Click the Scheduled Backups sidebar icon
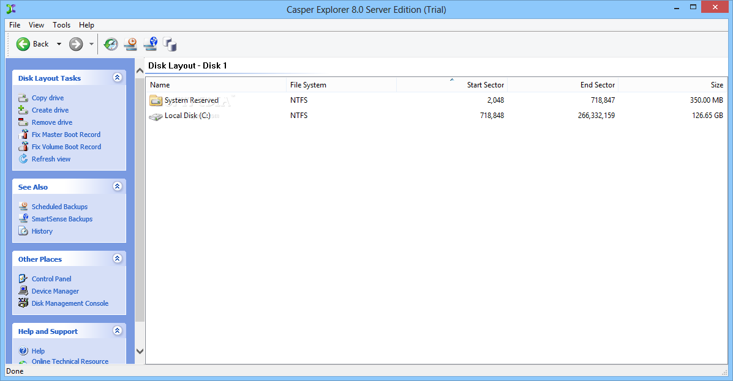The image size is (733, 381). click(x=23, y=206)
